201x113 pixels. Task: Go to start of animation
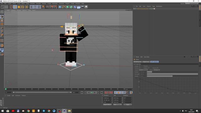(x=82, y=93)
